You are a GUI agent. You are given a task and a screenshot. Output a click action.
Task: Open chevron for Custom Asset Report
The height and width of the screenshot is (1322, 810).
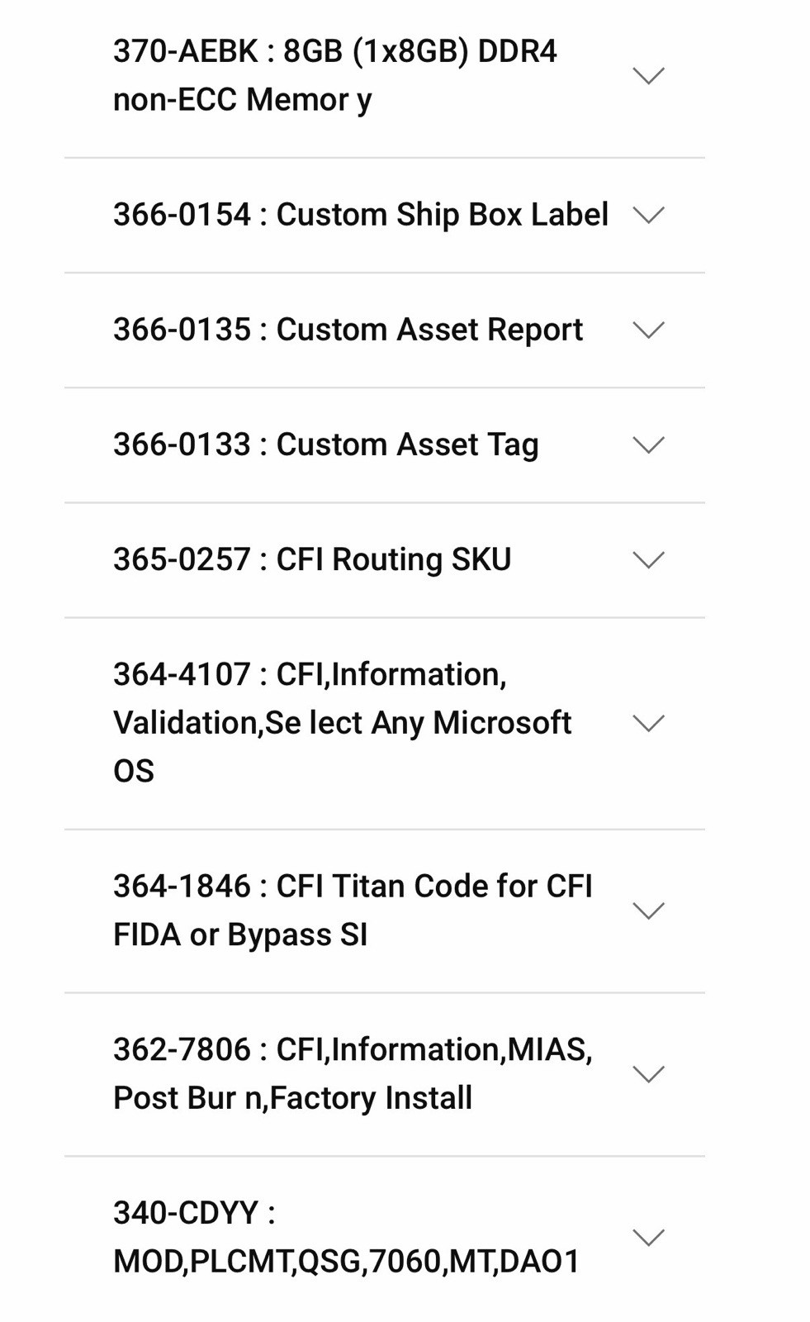coord(648,330)
